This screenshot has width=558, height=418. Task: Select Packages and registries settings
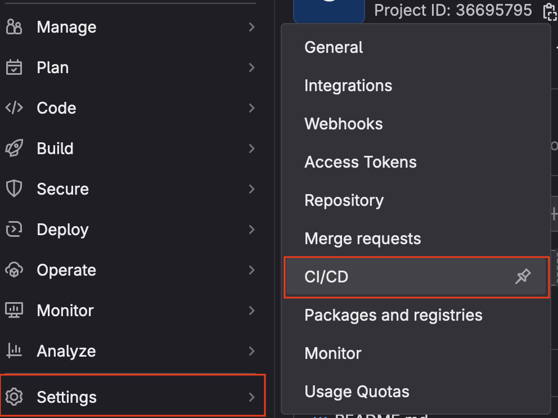393,315
